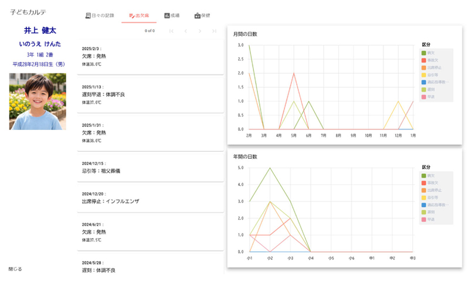Select the 2024/12/20 出席停止 インフルエンザ entry
The height and width of the screenshot is (281, 469).
click(x=151, y=197)
